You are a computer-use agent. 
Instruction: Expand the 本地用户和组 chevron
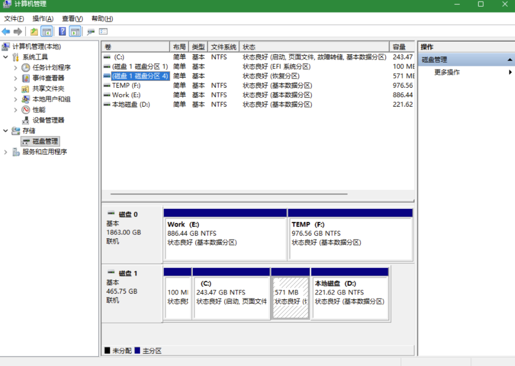click(x=15, y=99)
